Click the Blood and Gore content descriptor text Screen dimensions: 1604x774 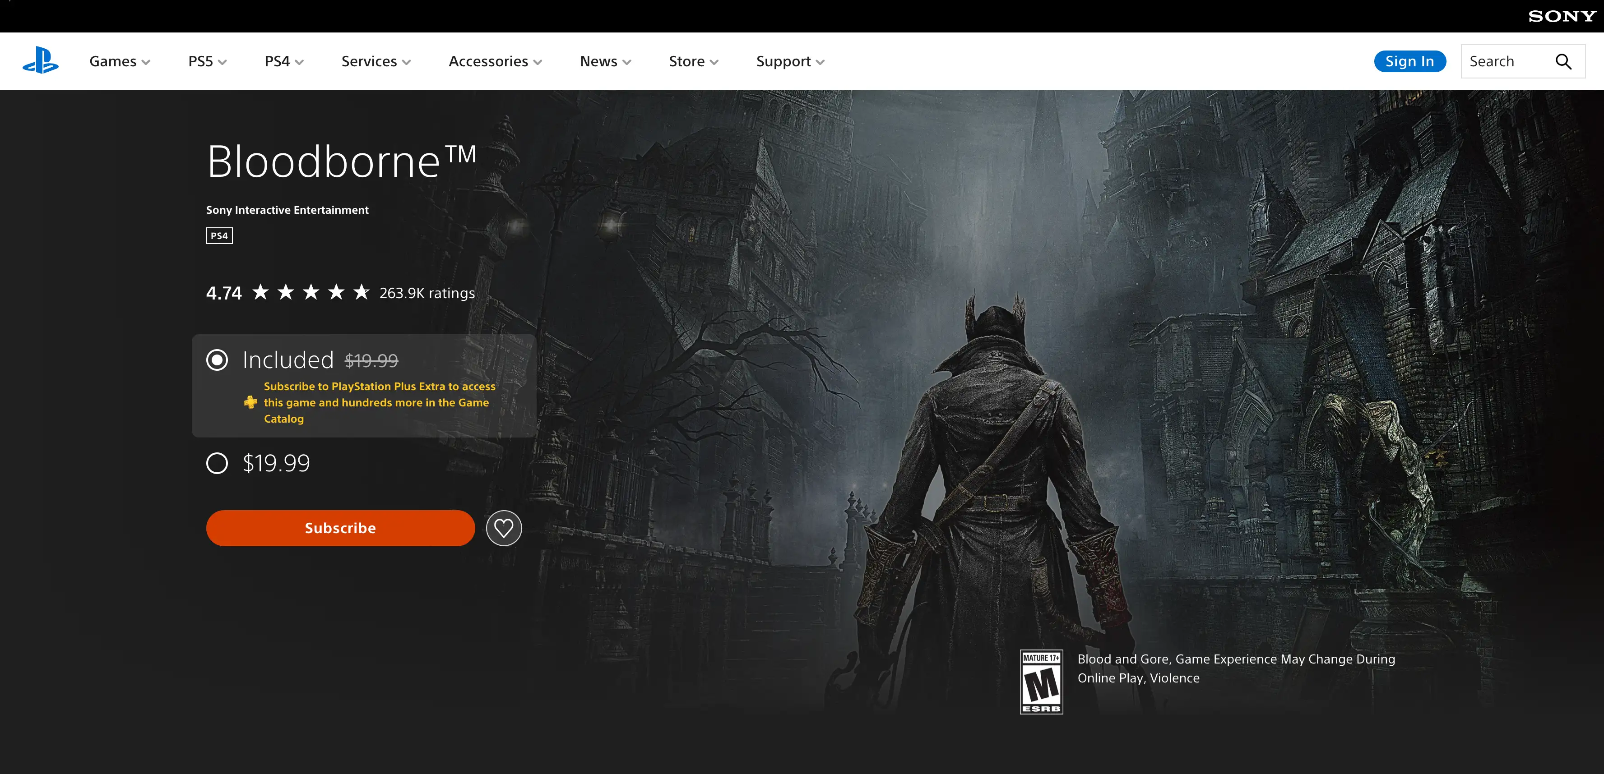tap(1236, 668)
